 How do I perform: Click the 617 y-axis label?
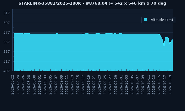[6, 13]
